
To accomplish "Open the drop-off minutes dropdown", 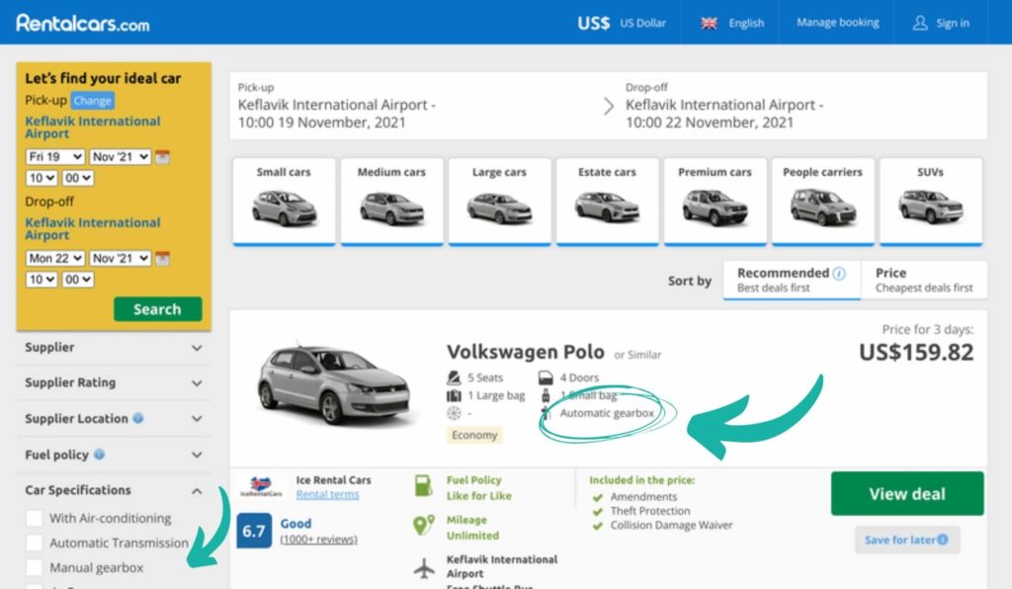I will [77, 280].
